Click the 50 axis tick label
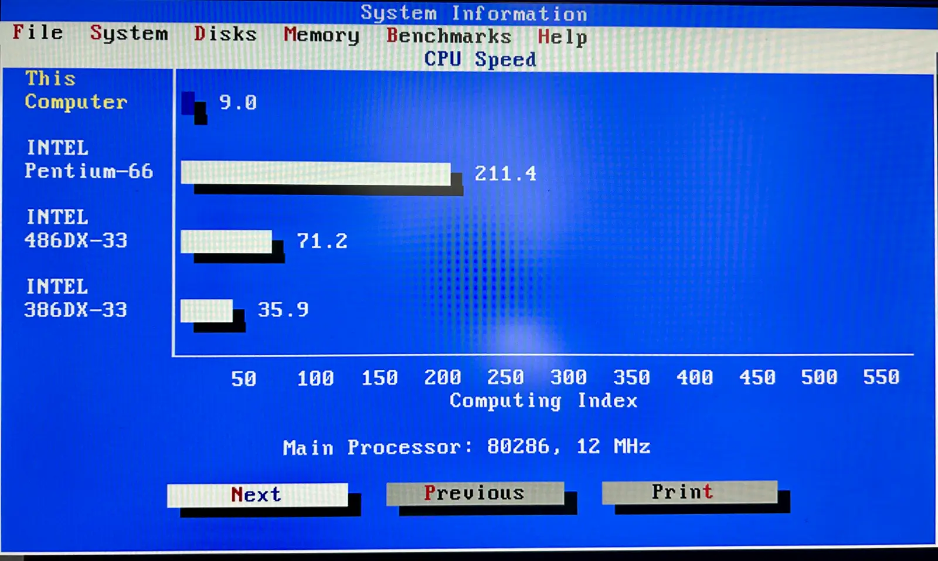The width and height of the screenshot is (938, 561). click(244, 379)
